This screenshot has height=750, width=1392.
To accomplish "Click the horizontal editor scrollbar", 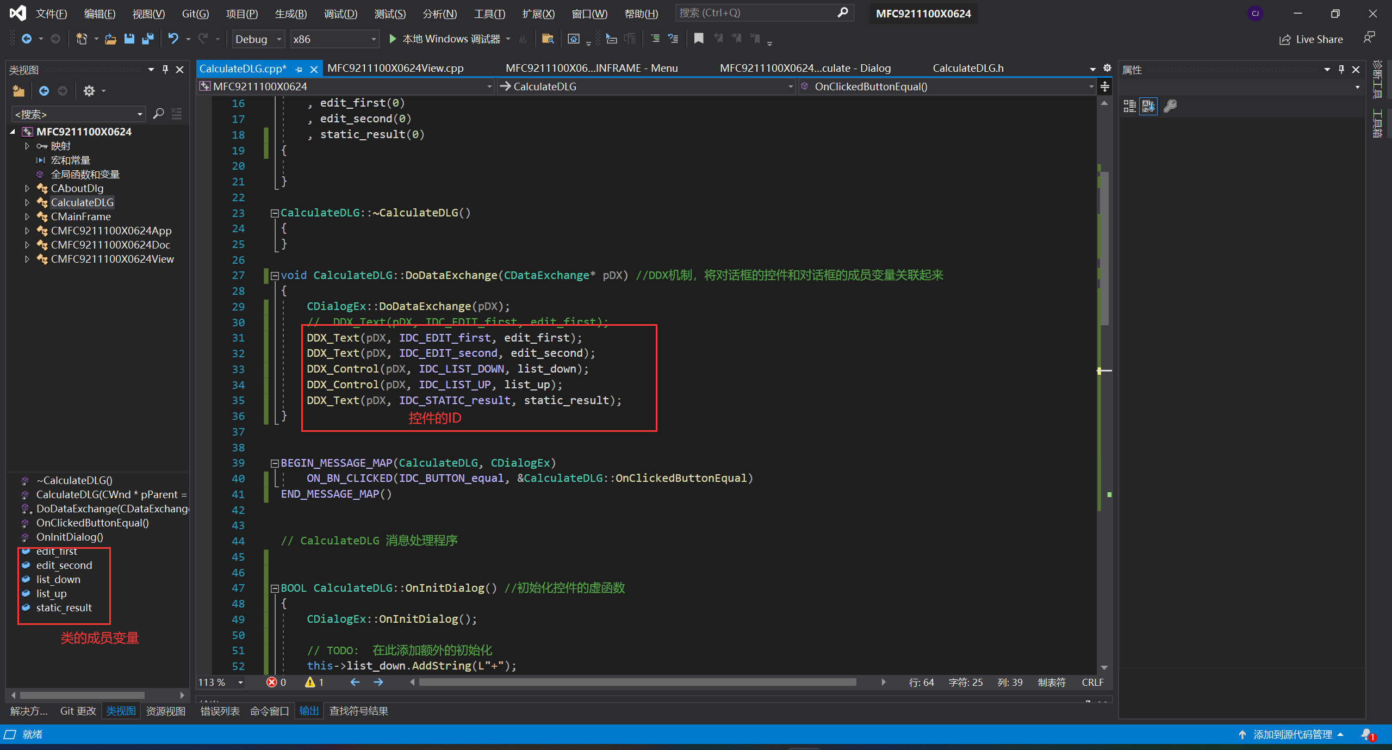I will click(x=636, y=682).
